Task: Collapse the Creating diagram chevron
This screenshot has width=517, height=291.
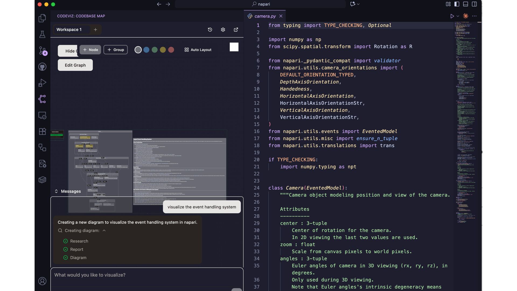Action: 104,231
